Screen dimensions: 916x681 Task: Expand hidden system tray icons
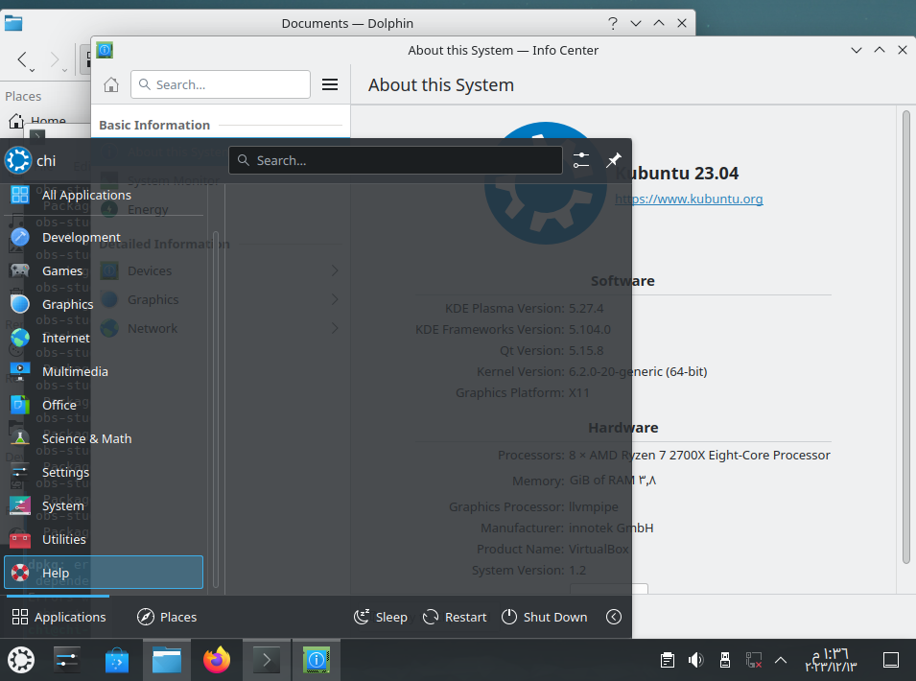(781, 660)
